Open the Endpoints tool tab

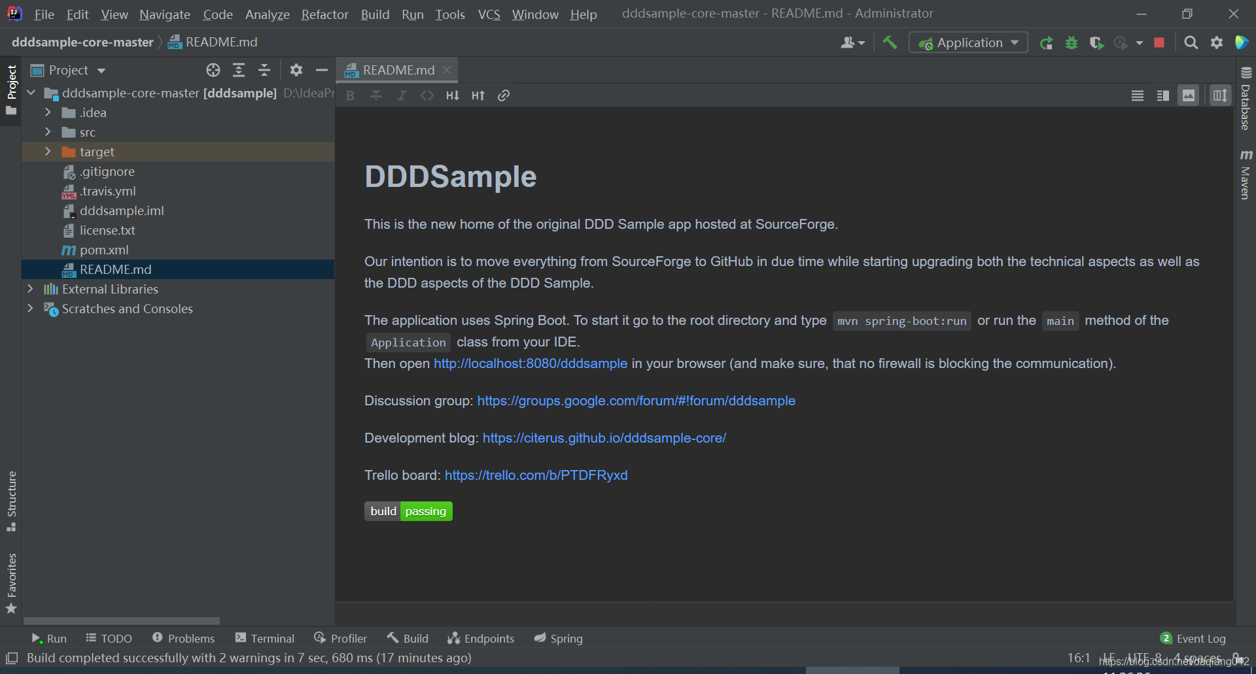point(481,638)
